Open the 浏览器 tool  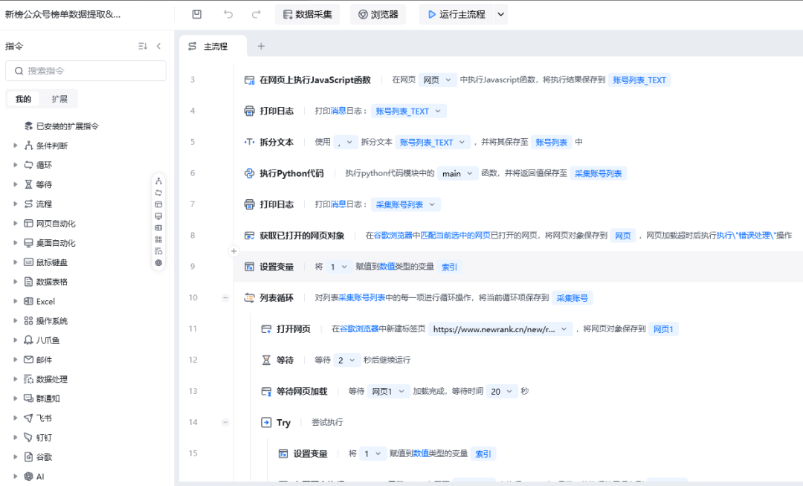point(378,14)
